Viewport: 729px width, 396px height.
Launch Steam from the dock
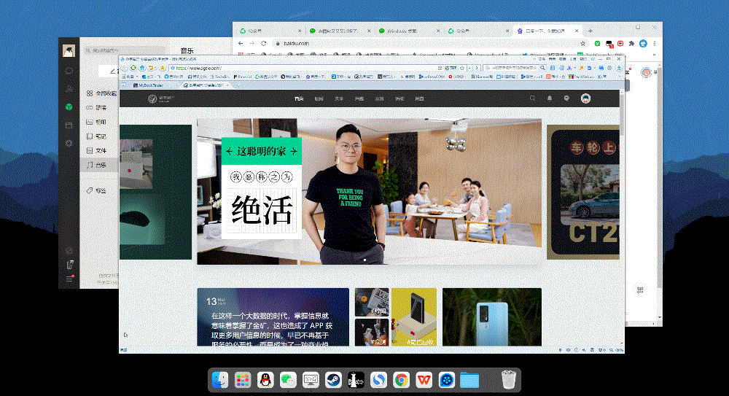tap(333, 380)
